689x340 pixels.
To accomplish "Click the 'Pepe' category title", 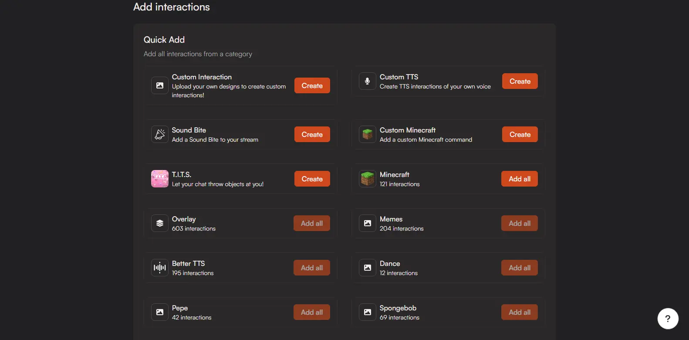I will pyautogui.click(x=180, y=308).
